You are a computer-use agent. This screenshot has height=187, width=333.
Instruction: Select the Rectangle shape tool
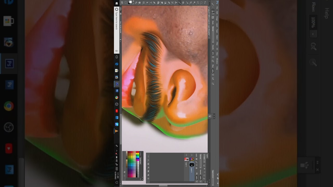(x=143, y=3)
